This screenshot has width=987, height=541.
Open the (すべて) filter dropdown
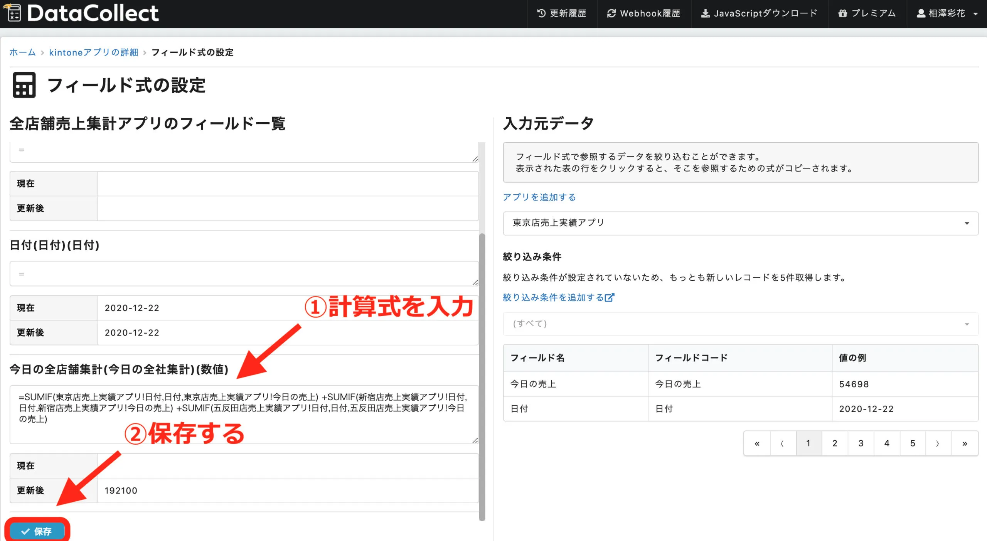click(x=740, y=324)
